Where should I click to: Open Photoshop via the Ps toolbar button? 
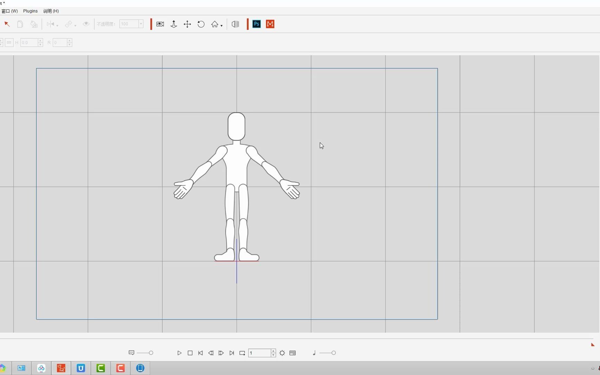[x=256, y=24]
